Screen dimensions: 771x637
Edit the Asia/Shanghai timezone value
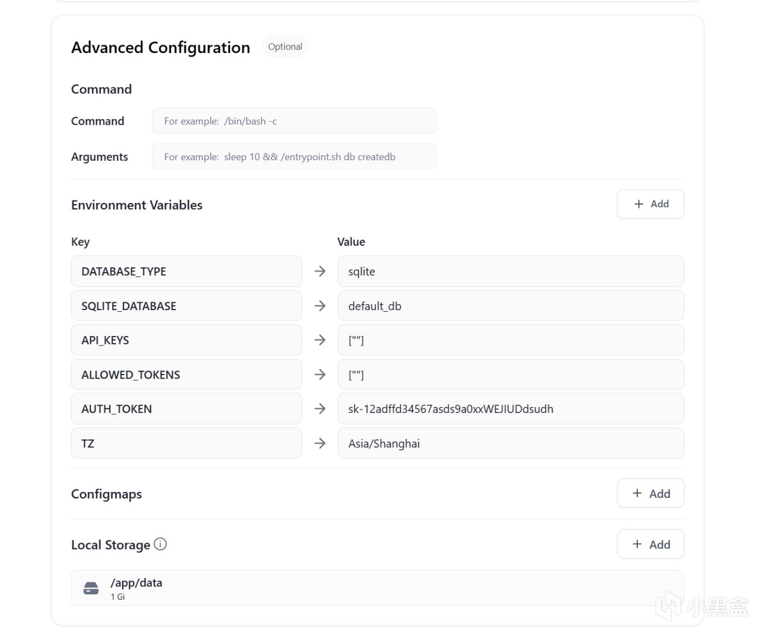(511, 444)
